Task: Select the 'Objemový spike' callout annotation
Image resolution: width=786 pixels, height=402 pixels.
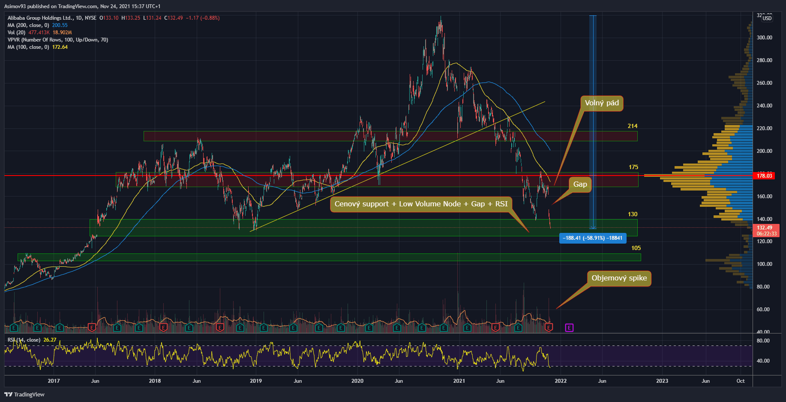Action: (619, 278)
